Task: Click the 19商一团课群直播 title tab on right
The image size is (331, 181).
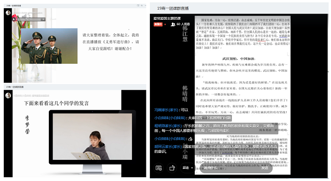Action: (x=173, y=8)
